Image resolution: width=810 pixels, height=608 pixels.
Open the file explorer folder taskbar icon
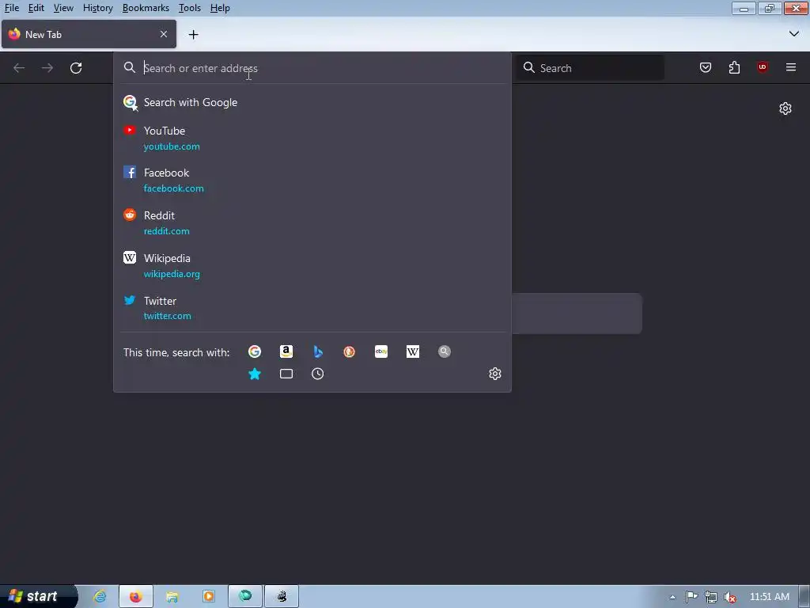click(x=172, y=597)
